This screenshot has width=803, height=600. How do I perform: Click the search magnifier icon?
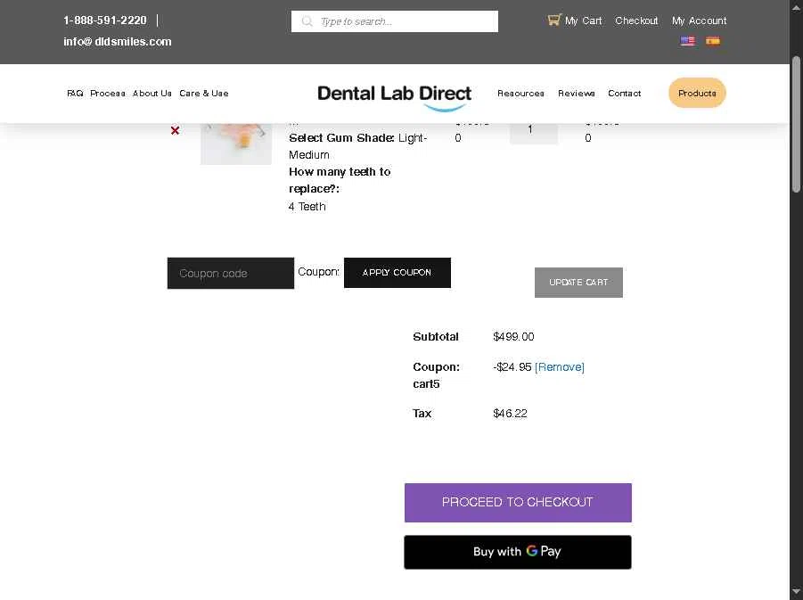[x=307, y=21]
